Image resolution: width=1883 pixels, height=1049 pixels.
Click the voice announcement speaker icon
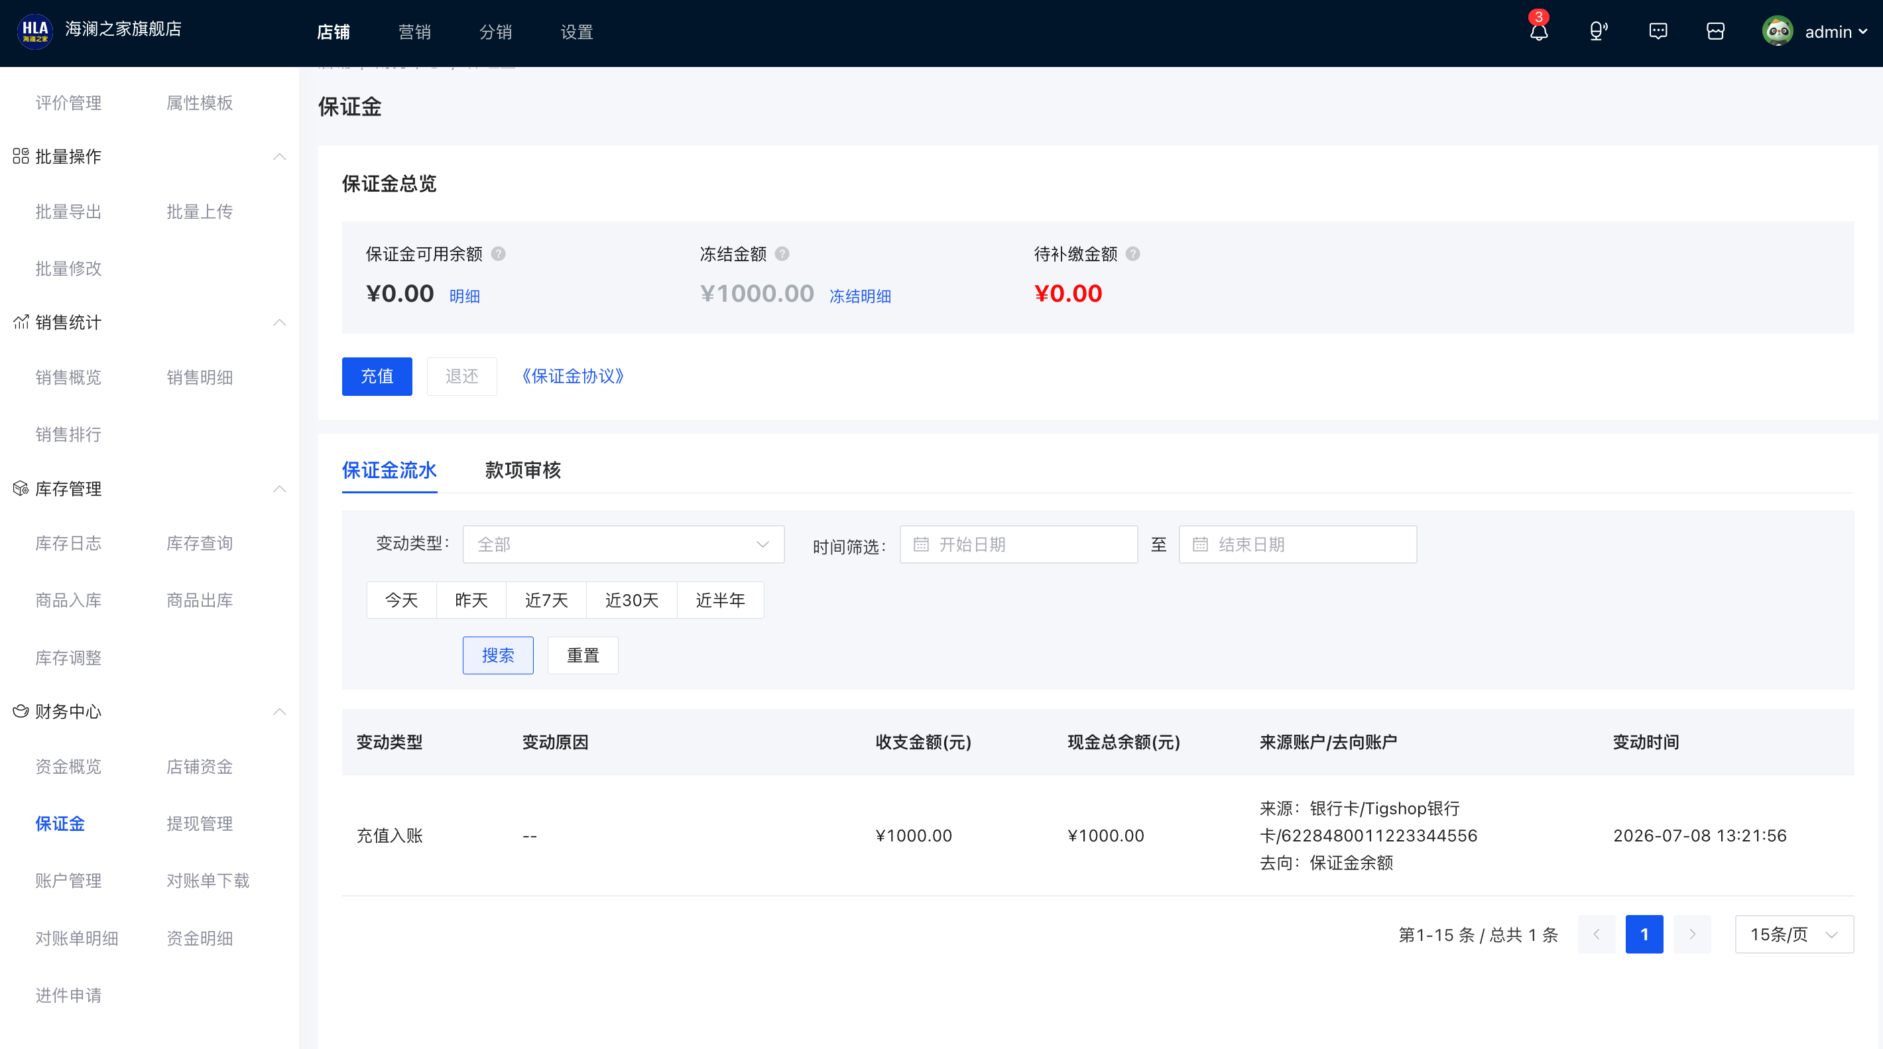click(1598, 31)
